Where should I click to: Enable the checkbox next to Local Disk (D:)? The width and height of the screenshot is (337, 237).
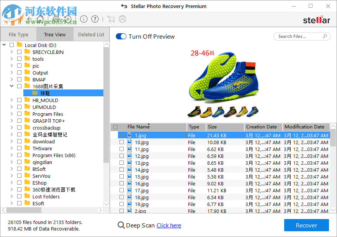coord(11,45)
